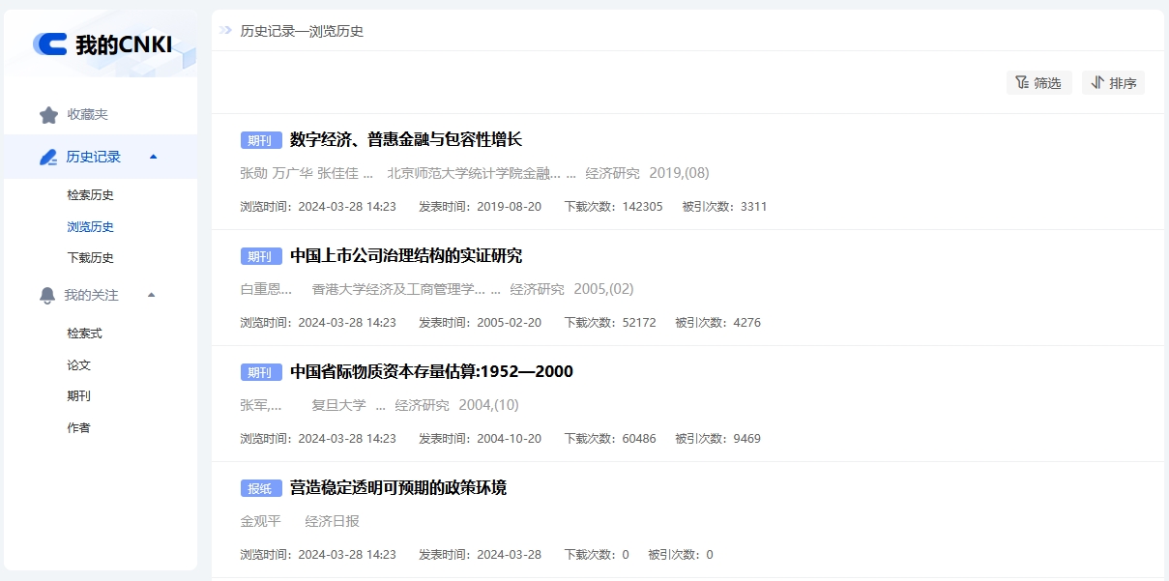Screen dimensions: 1169x581
Task: Click the star icon beside 收藏夹
Action: (x=48, y=115)
